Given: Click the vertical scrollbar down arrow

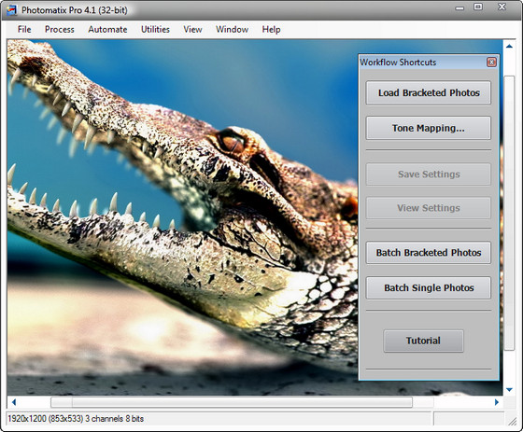Looking at the screenshot, I should tap(509, 389).
